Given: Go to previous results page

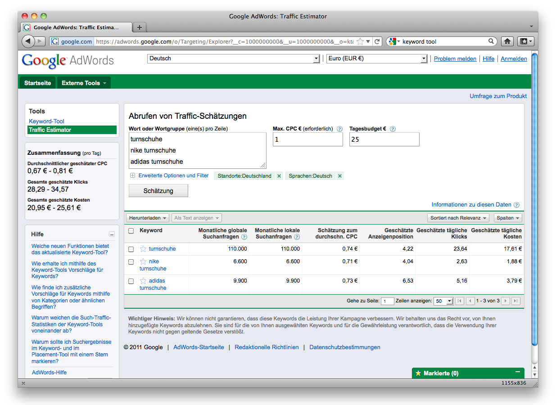Looking at the screenshot, I should coord(470,301).
